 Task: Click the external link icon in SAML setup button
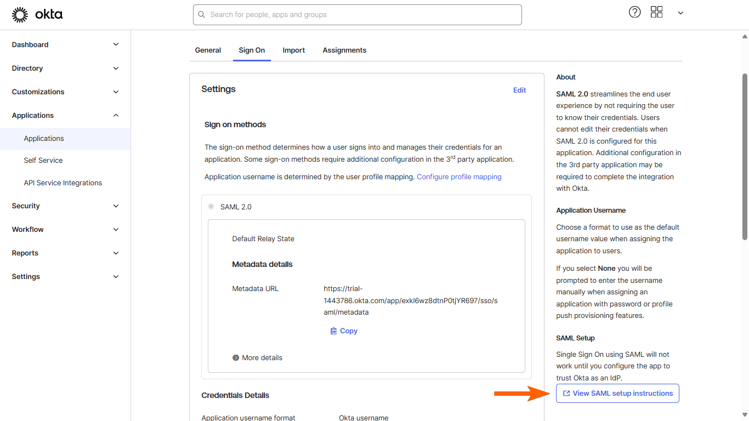point(566,394)
